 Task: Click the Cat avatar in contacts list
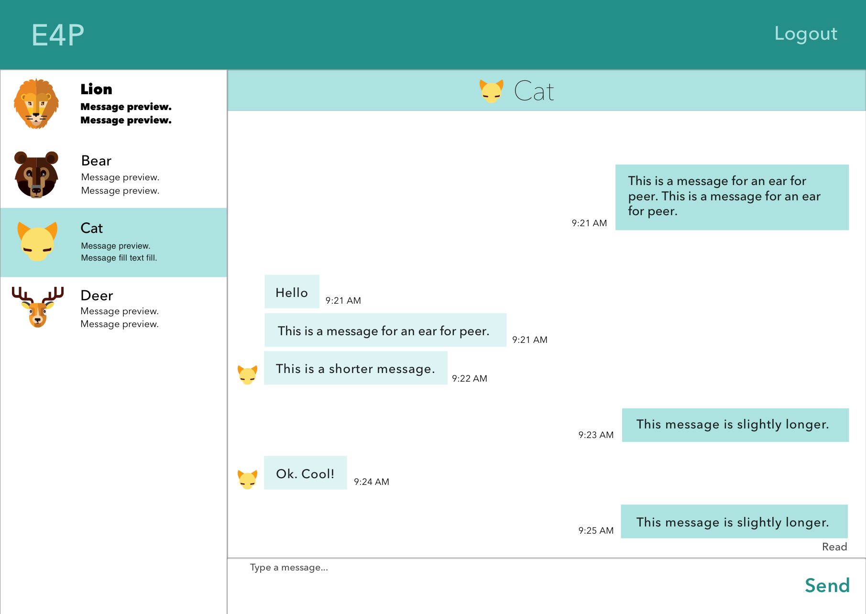(x=37, y=241)
